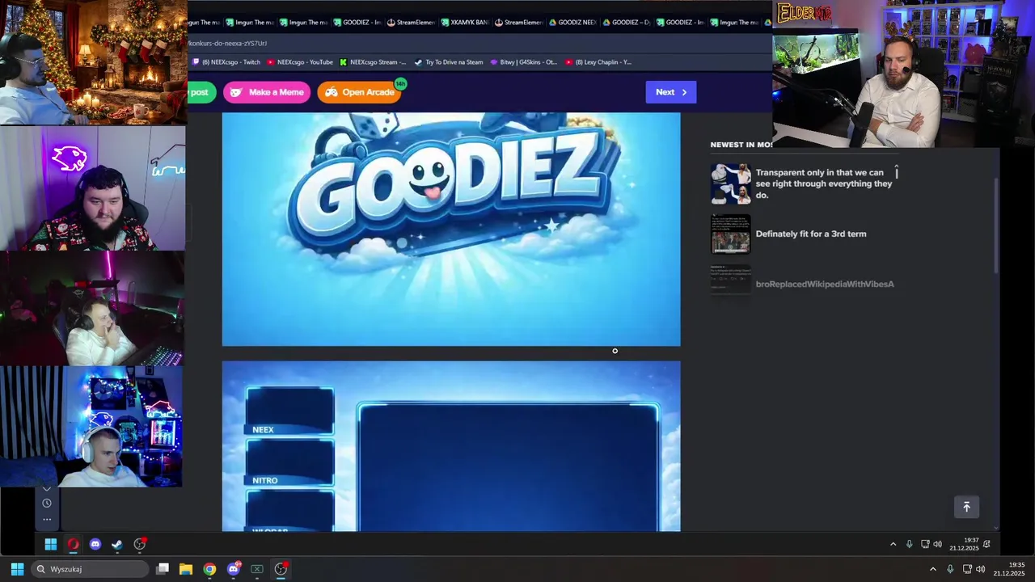
Task: Open the NEEXcsgo Stream bookmark
Action: click(373, 62)
